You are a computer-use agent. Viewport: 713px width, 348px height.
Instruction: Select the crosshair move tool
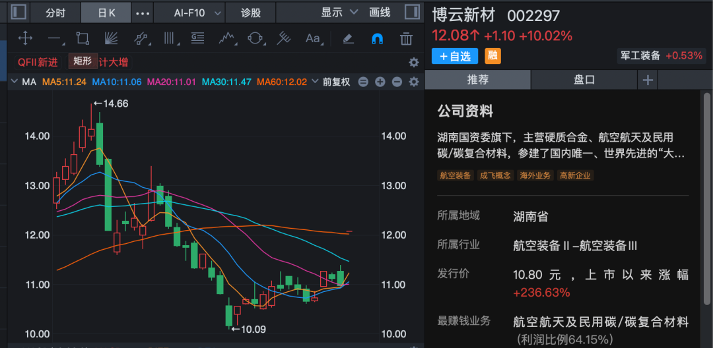(25, 38)
